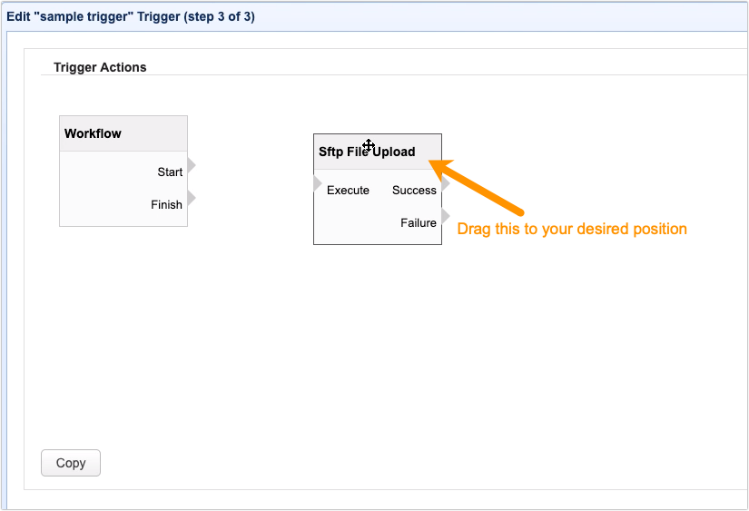749x511 pixels.
Task: Select the Workflow node title bar
Action: click(x=123, y=133)
